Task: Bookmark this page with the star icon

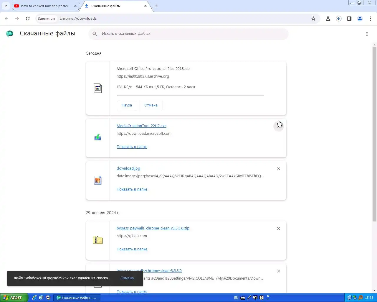Action: pos(313,19)
